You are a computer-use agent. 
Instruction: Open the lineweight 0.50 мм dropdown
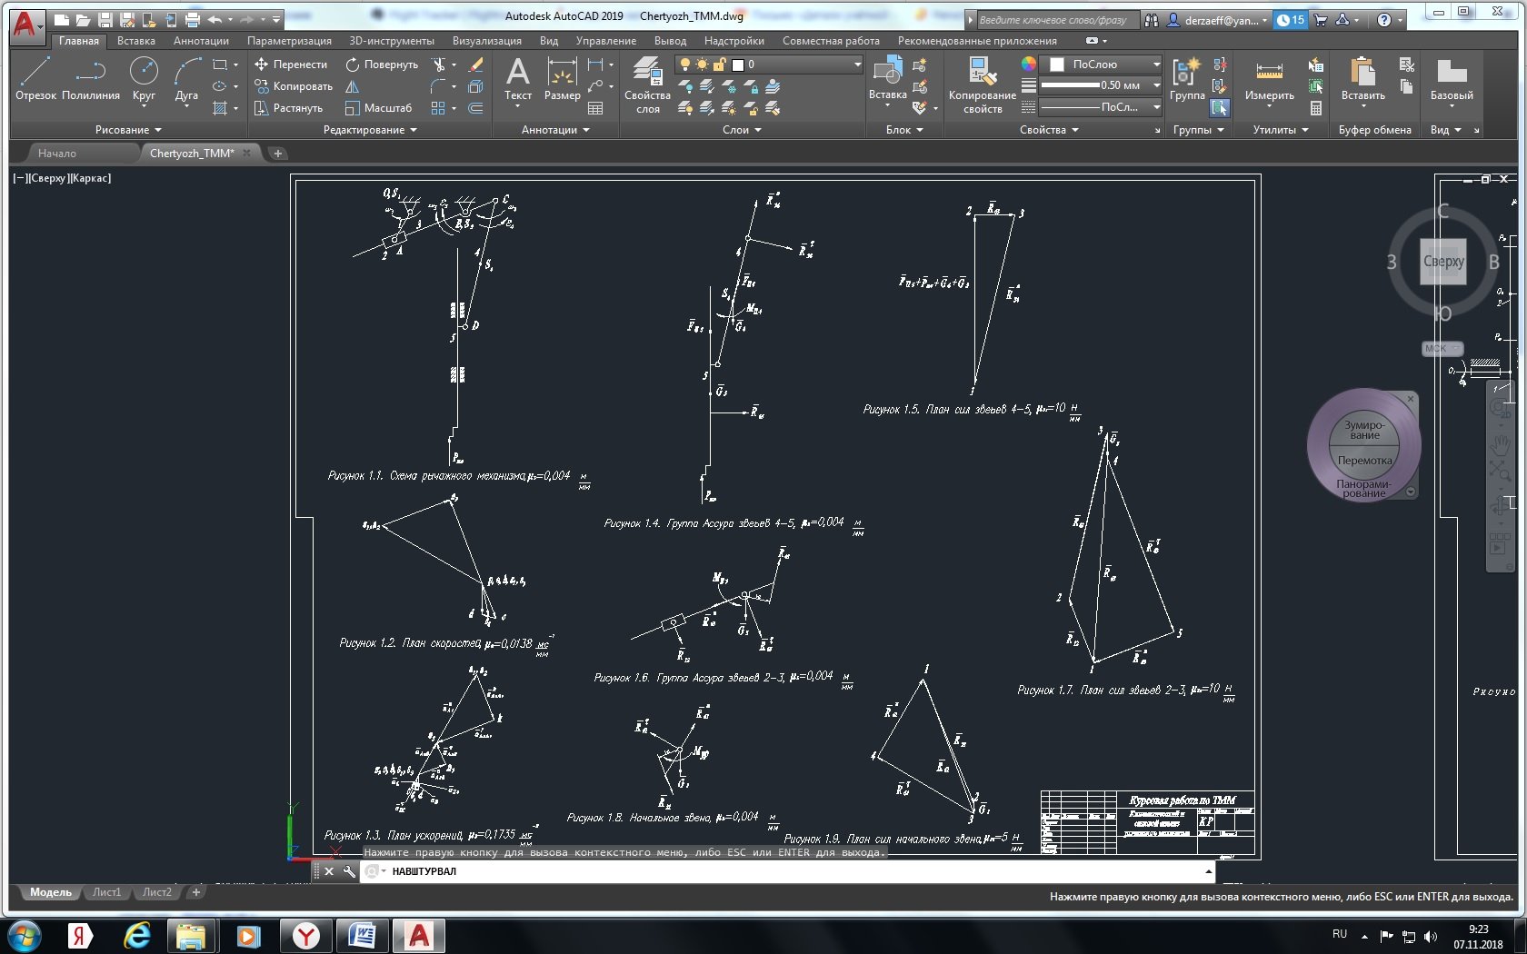(1156, 85)
